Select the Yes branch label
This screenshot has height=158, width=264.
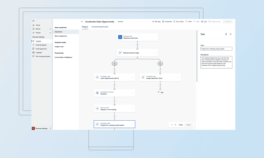click(x=115, y=64)
